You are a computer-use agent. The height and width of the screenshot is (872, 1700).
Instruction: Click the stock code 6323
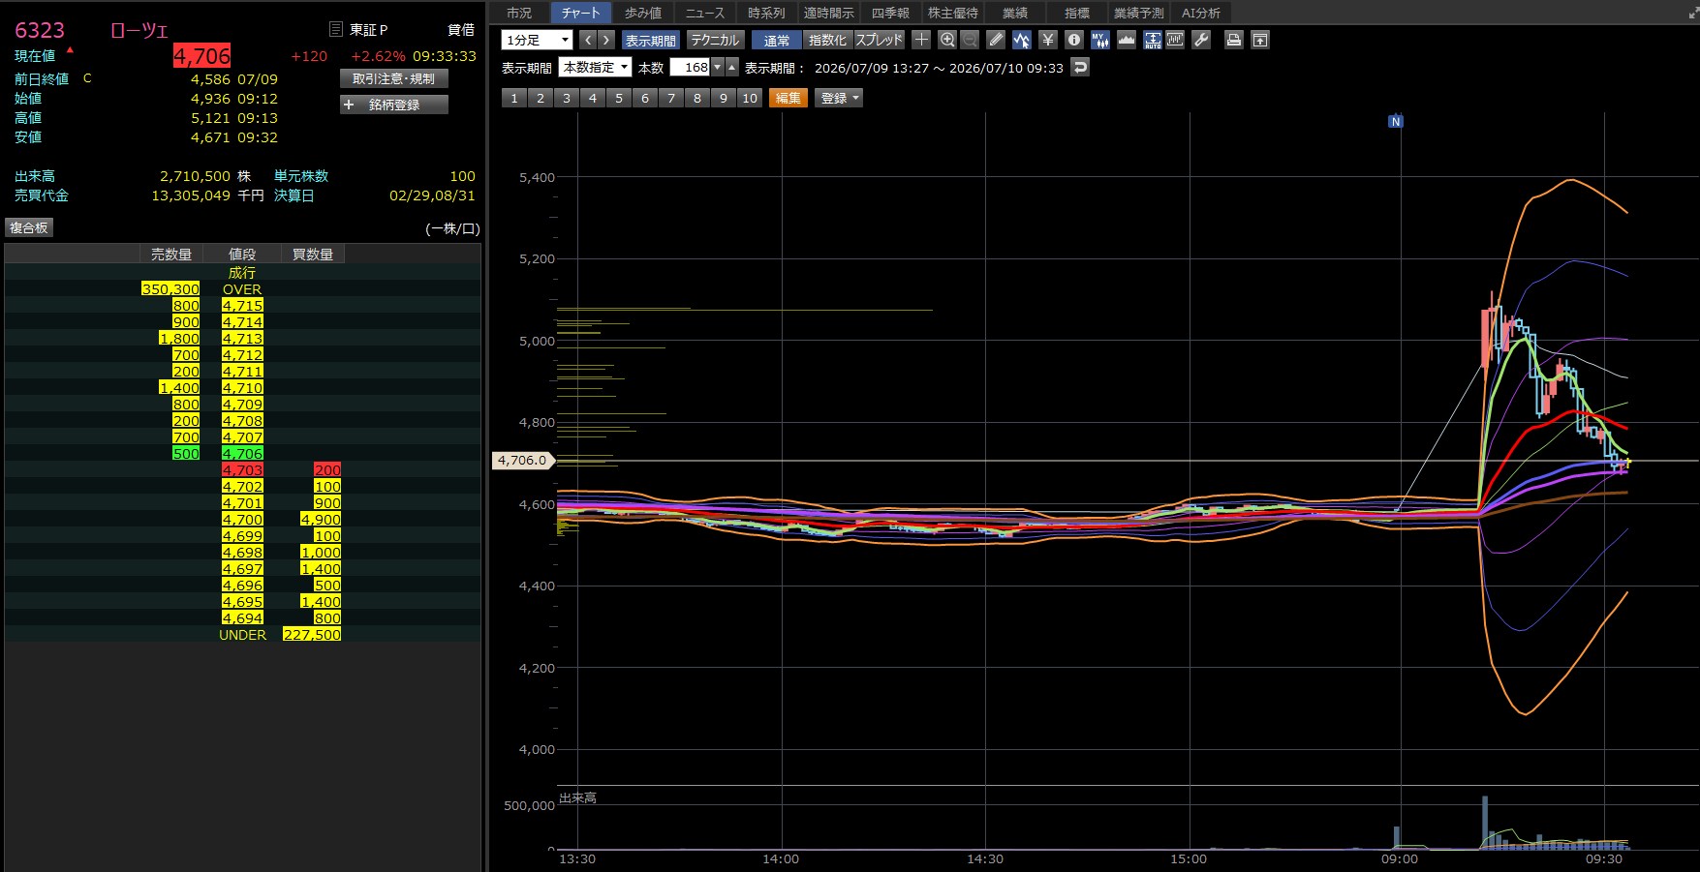point(40,30)
